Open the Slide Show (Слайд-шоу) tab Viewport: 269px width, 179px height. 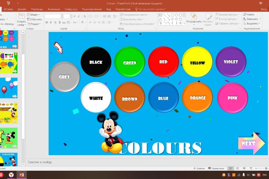tap(71, 9)
